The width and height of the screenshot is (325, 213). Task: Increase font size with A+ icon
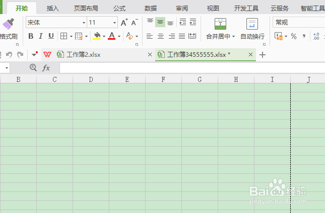[124, 22]
